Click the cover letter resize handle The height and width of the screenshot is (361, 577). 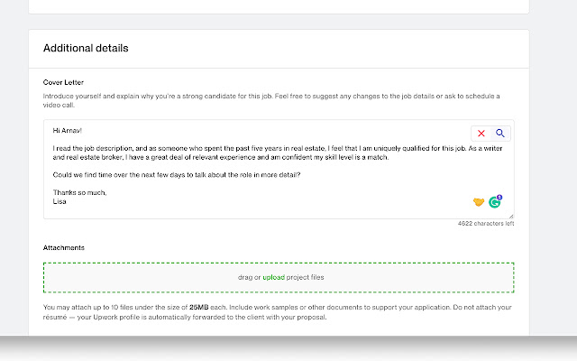511,216
